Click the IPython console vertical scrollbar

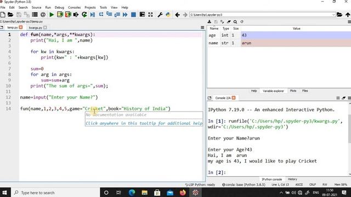pos(349,130)
